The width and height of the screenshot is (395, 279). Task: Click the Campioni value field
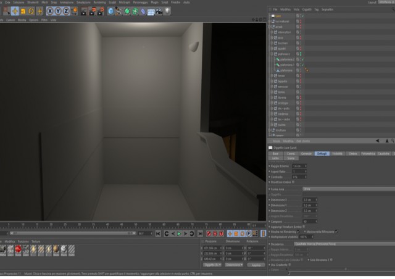tap(310, 222)
